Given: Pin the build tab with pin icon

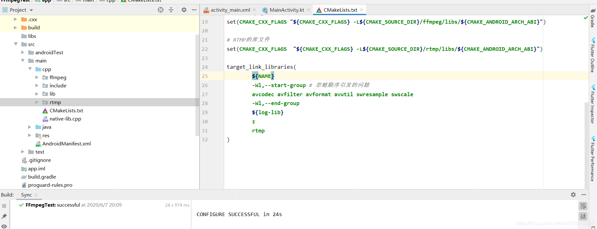Looking at the screenshot, I should pos(4,216).
